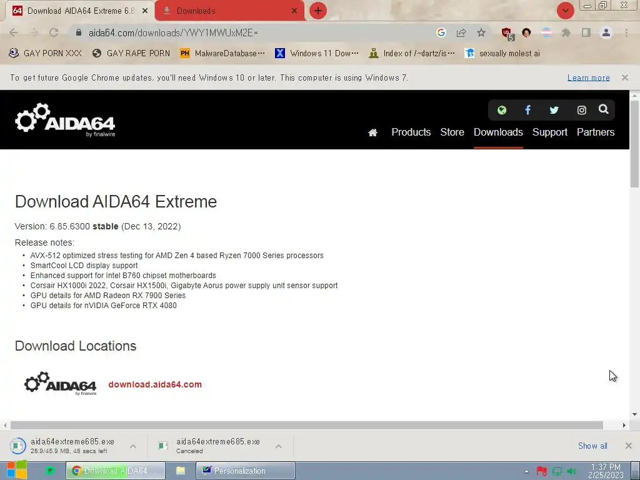Visit AIDA64's Twitter icon
The height and width of the screenshot is (480, 640).
coord(554,110)
